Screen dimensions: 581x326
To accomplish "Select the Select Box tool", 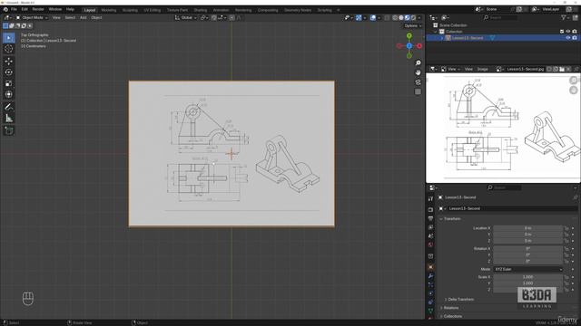I will tap(9, 38).
